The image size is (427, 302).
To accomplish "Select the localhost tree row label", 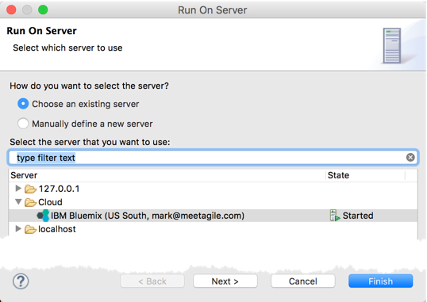I will click(57, 229).
